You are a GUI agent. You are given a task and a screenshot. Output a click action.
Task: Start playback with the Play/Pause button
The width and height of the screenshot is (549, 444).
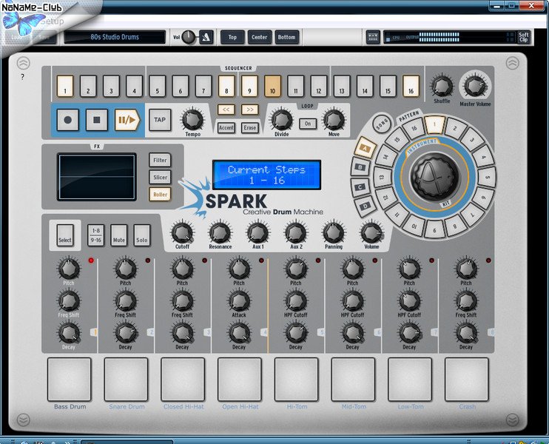pos(127,120)
